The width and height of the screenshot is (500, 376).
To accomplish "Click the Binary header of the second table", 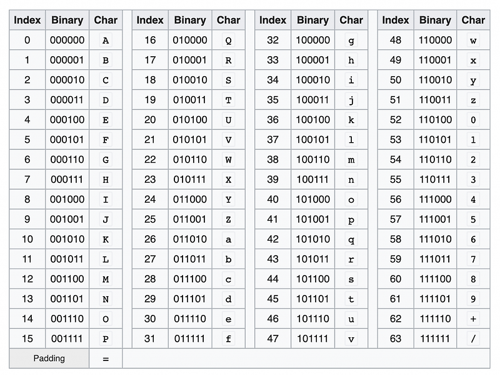I will coord(190,20).
